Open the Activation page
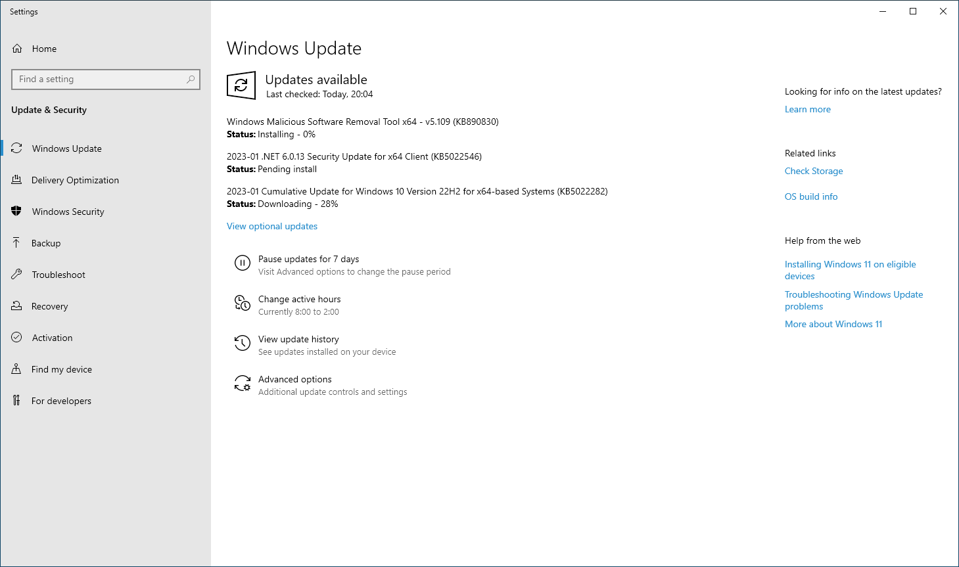The image size is (959, 567). (x=105, y=338)
